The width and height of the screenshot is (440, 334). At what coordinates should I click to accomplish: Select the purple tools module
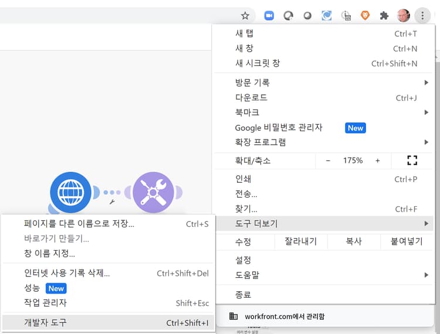point(153,193)
